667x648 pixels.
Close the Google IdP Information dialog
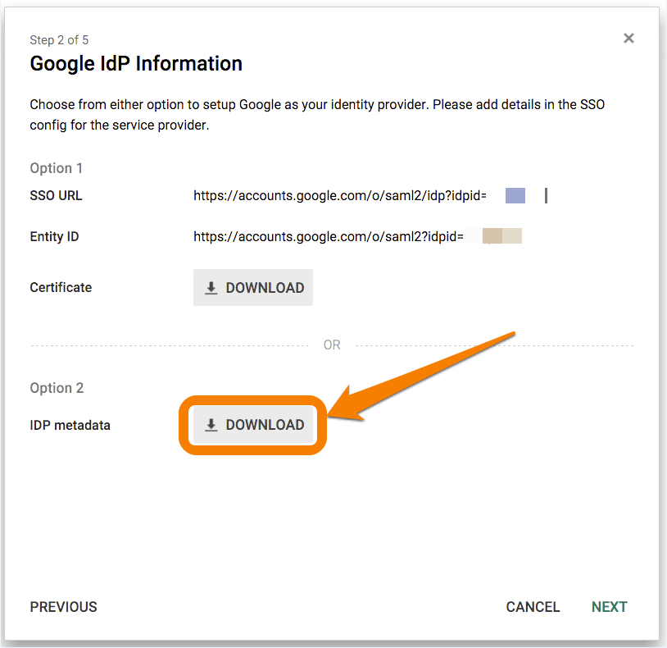click(628, 39)
